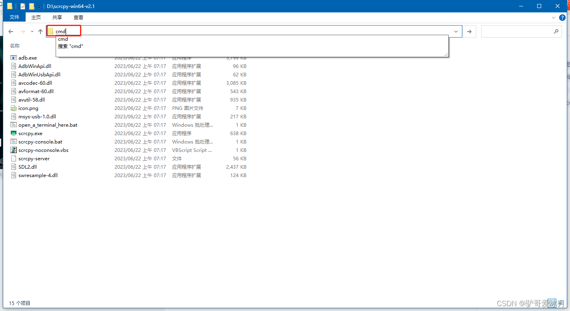Click the icon.png image file icon
Image resolution: width=570 pixels, height=311 pixels.
pos(14,108)
